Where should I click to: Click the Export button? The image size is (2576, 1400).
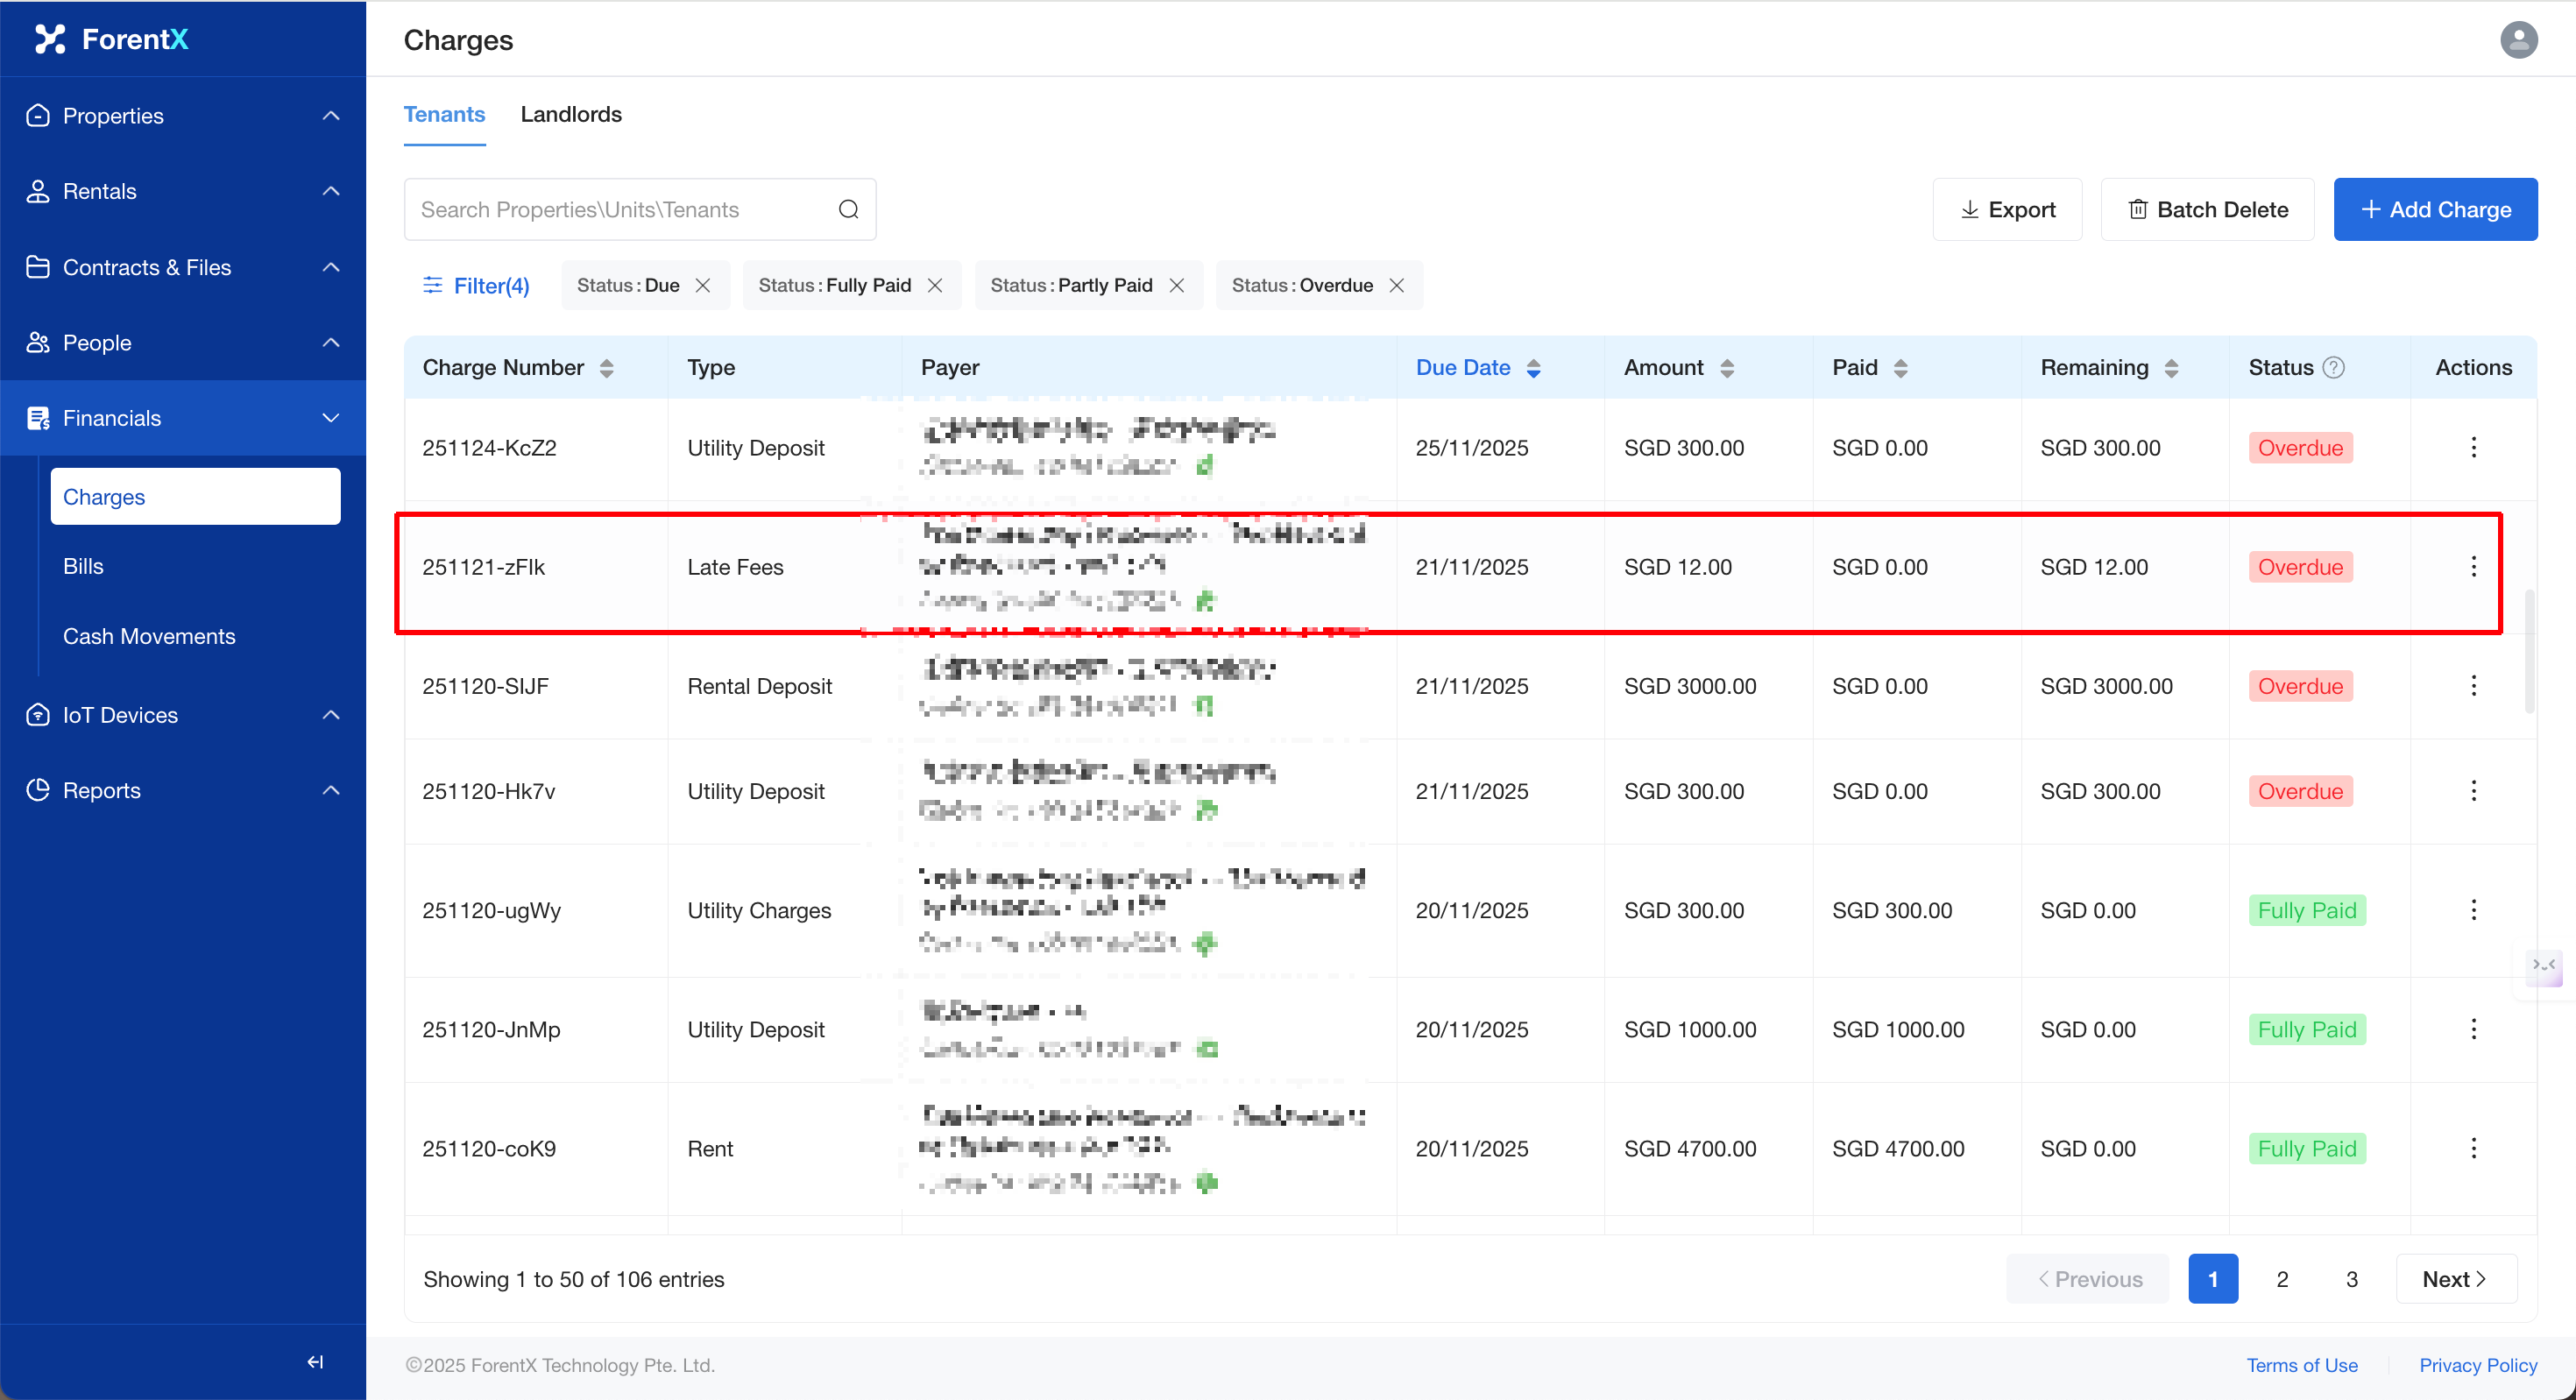point(2007,210)
